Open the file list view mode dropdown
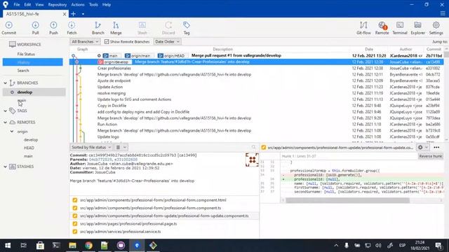 click(x=121, y=147)
